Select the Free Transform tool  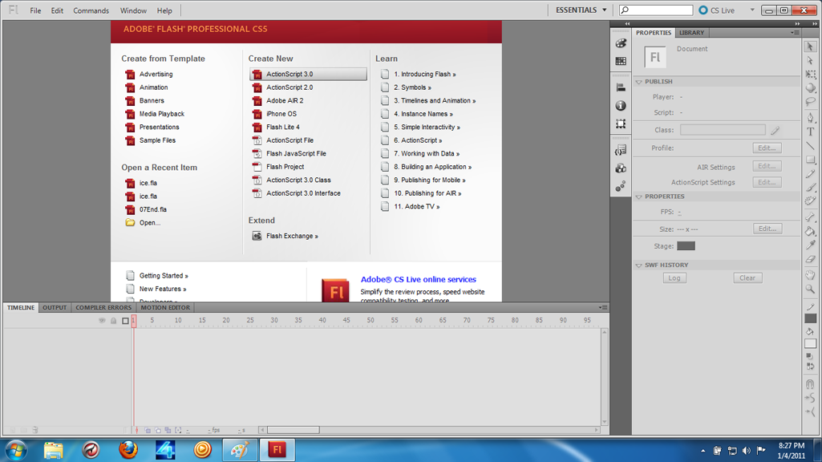coord(811,74)
